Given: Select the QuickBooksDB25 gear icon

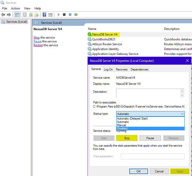Looking at the screenshot, I should (90, 39).
